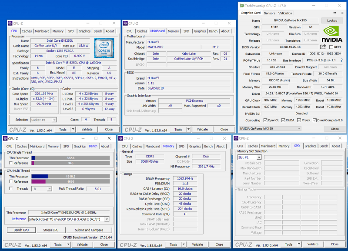Open the GPU-Z hamburger menu icon

click(342, 13)
